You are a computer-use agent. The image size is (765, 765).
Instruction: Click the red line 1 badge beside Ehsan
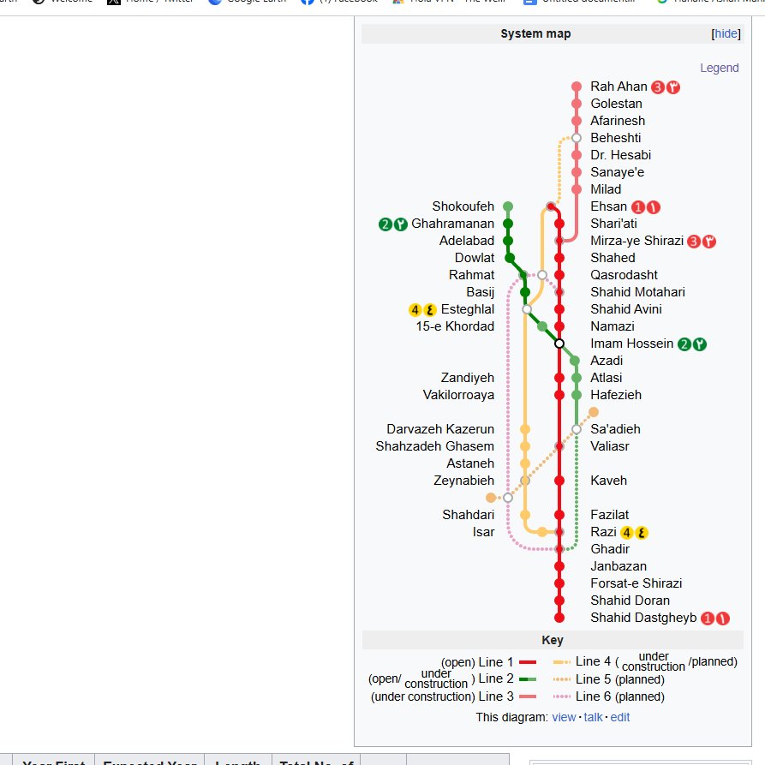click(x=638, y=207)
